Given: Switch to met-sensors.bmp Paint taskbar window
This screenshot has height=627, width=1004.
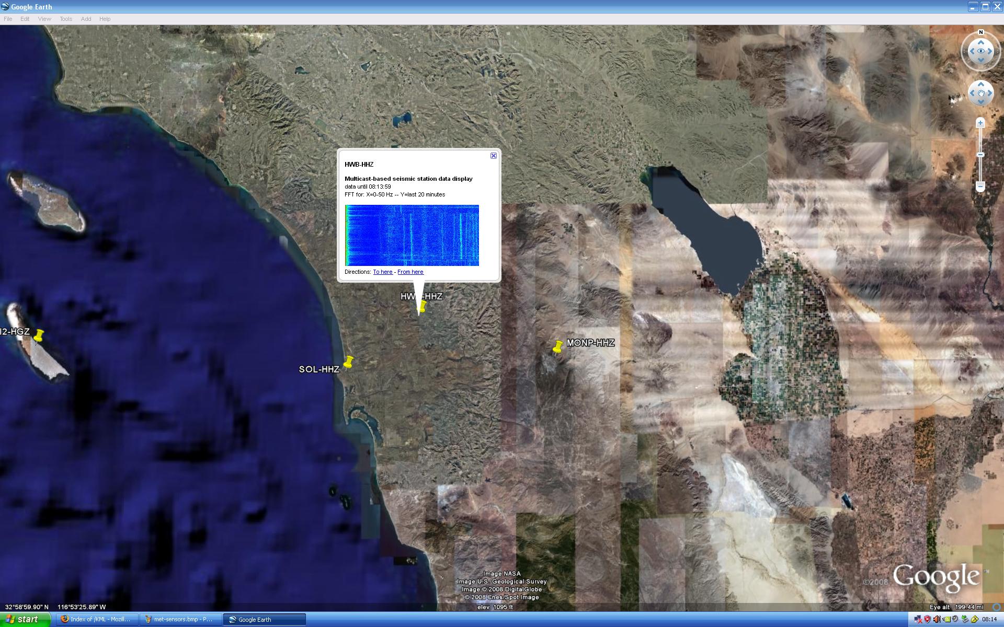Looking at the screenshot, I should point(180,619).
